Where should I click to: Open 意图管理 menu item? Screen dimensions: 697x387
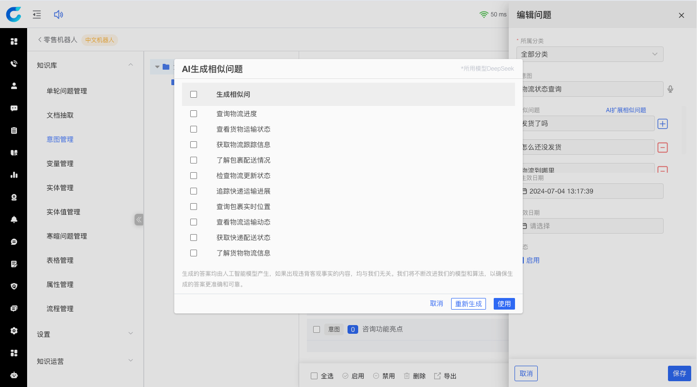pyautogui.click(x=60, y=139)
